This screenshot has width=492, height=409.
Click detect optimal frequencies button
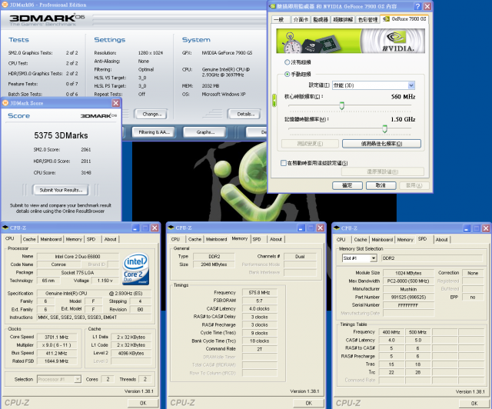click(381, 144)
